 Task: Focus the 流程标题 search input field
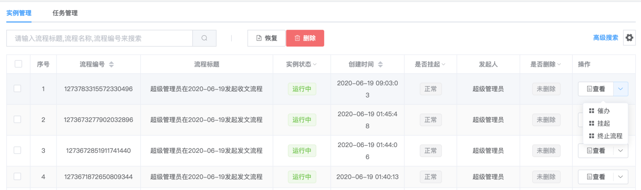pyautogui.click(x=100, y=38)
